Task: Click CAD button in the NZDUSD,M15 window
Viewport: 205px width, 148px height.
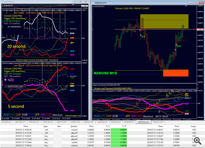Action: tap(103, 116)
